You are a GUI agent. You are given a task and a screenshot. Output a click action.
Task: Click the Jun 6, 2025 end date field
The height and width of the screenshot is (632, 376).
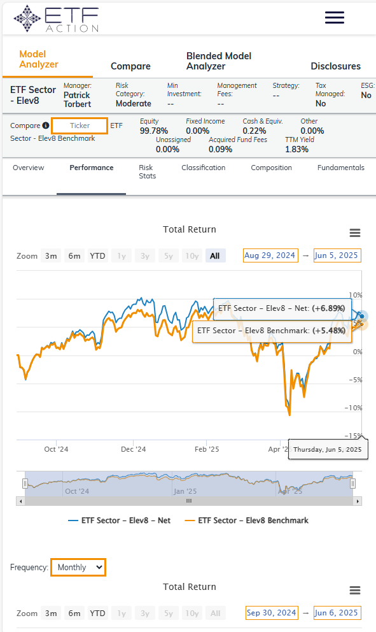pyautogui.click(x=337, y=613)
